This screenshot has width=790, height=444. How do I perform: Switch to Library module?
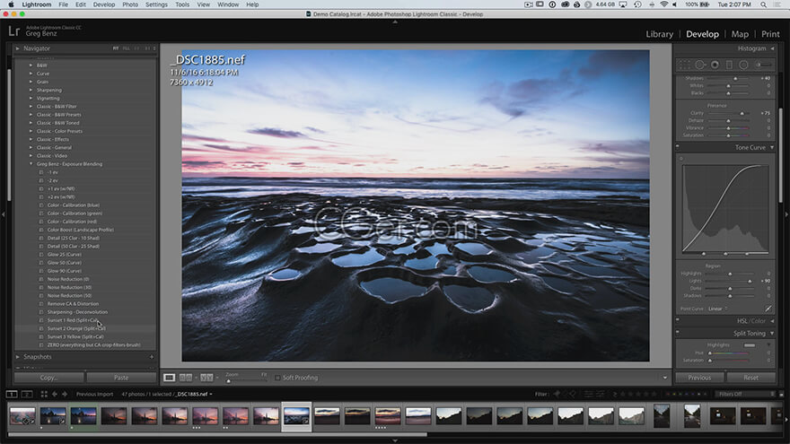click(660, 34)
